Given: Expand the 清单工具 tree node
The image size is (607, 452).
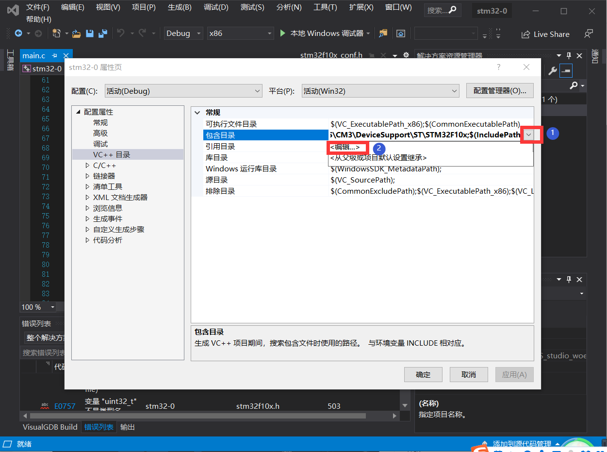Looking at the screenshot, I should click(x=87, y=187).
